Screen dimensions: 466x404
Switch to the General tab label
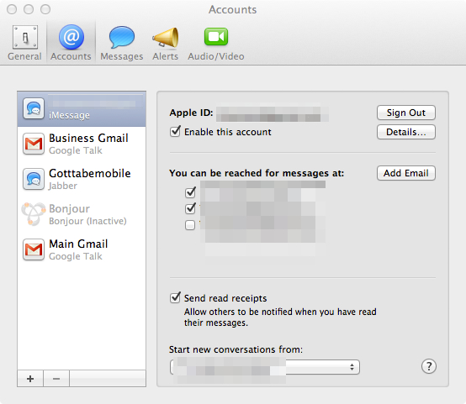(24, 56)
